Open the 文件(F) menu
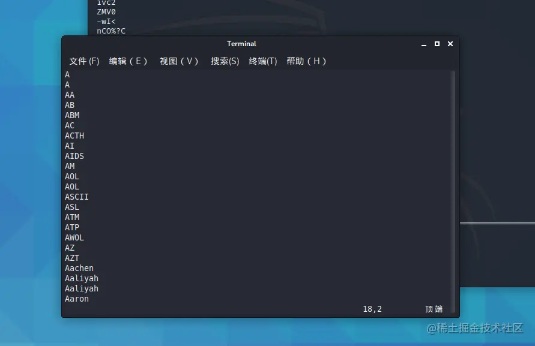535x346 pixels. pos(84,61)
